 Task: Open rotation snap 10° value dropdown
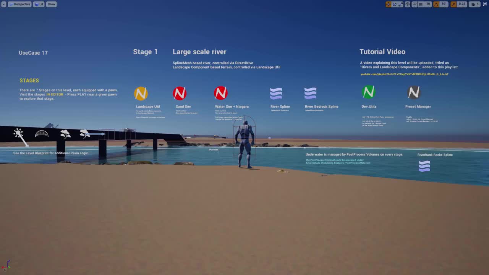pyautogui.click(x=444, y=4)
